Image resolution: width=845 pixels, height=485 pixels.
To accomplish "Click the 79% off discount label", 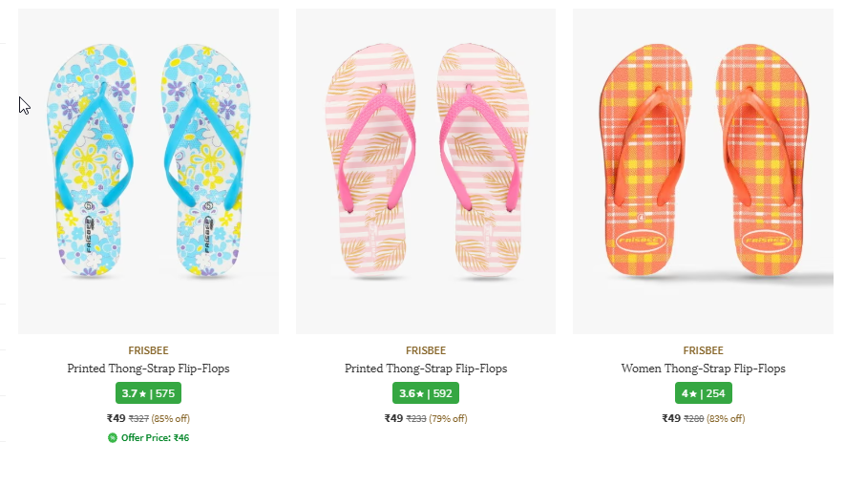I will (448, 418).
